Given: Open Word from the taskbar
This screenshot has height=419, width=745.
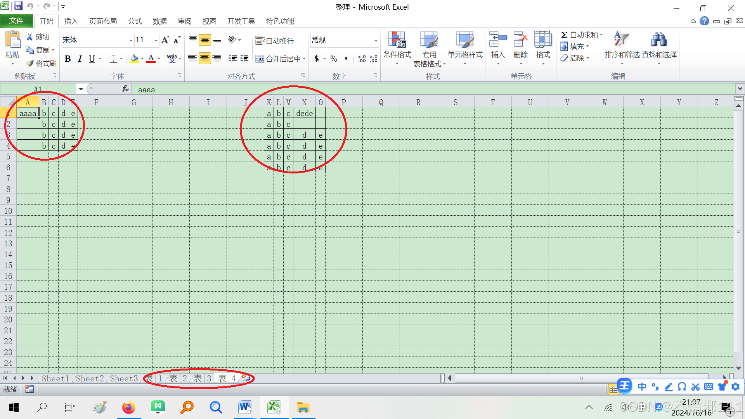Looking at the screenshot, I should coord(245,407).
